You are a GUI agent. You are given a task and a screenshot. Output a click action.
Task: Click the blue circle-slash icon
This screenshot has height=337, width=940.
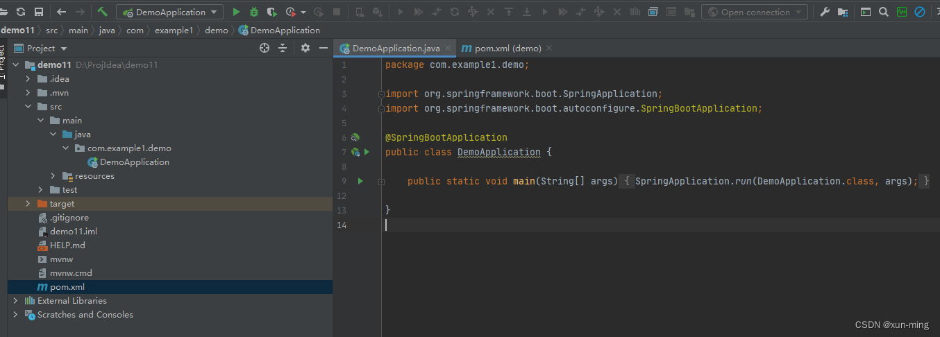point(920,12)
